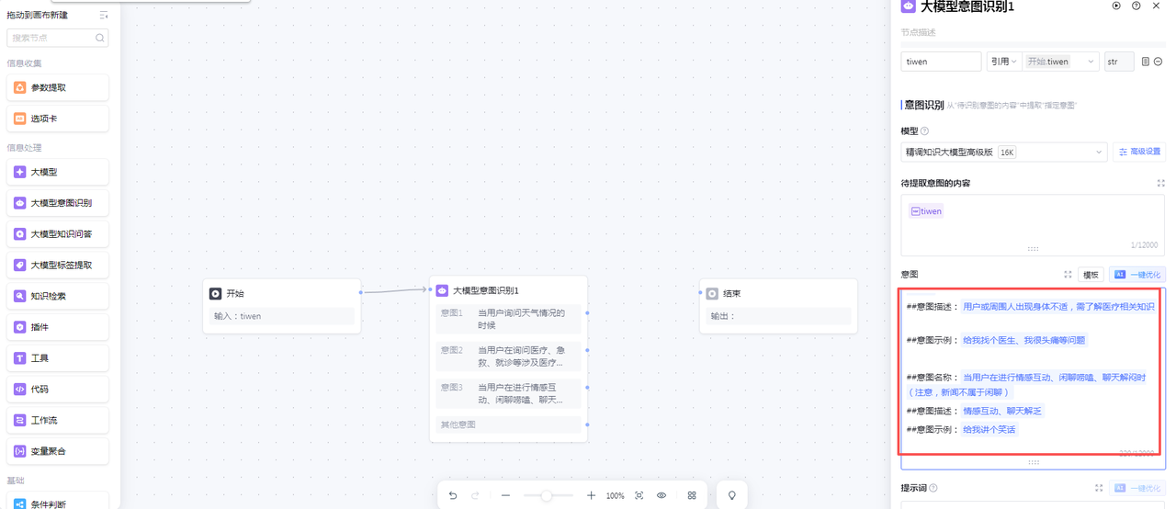
Task: Select the 工具 node icon
Action: (x=20, y=358)
